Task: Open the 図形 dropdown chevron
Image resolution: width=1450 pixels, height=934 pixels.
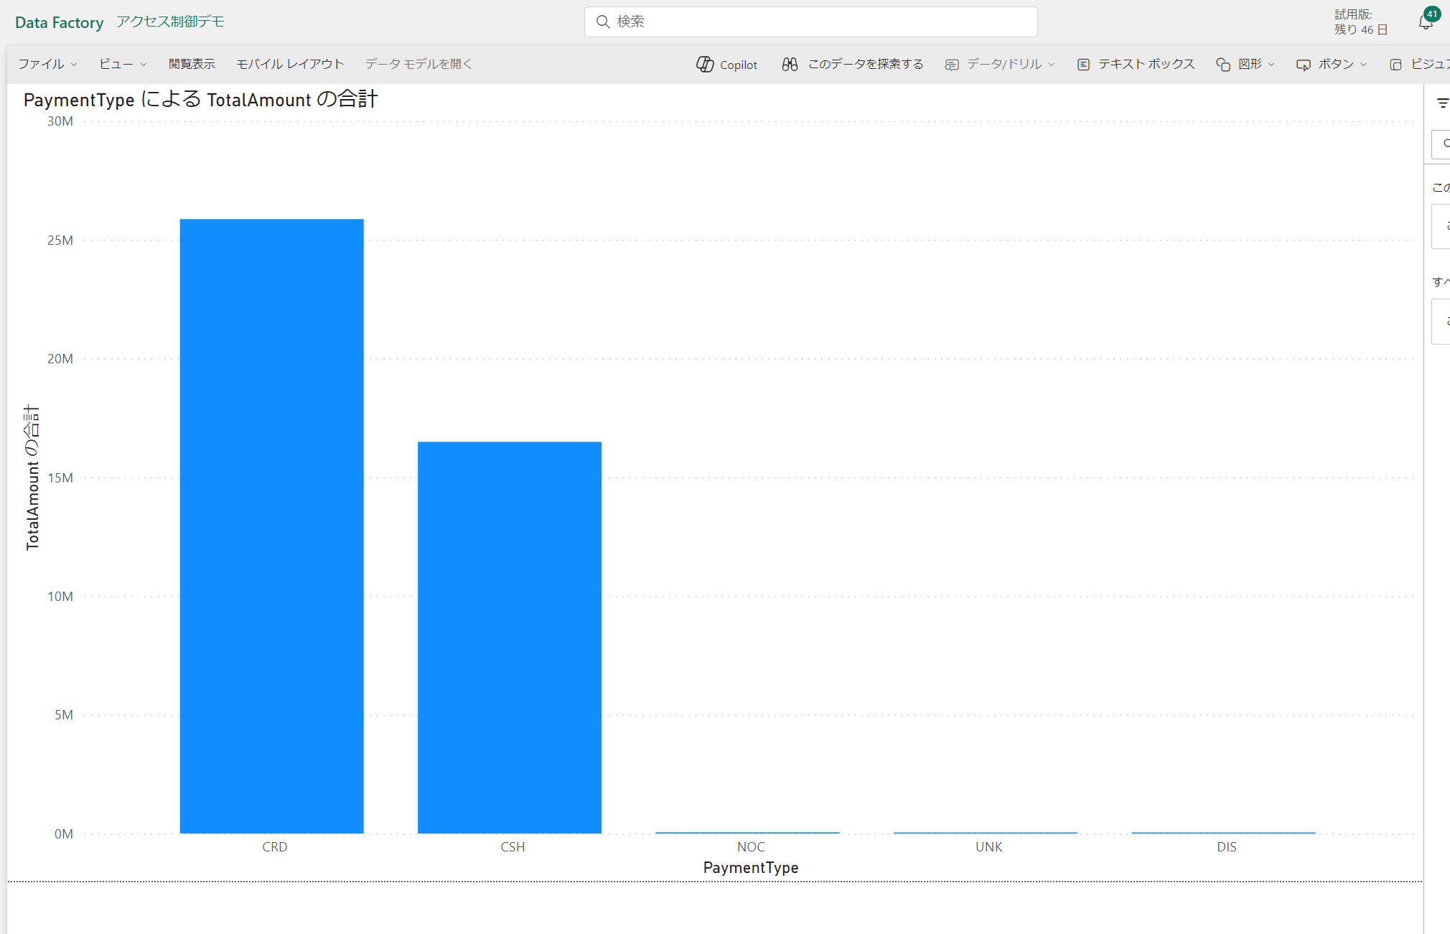Action: 1271,65
